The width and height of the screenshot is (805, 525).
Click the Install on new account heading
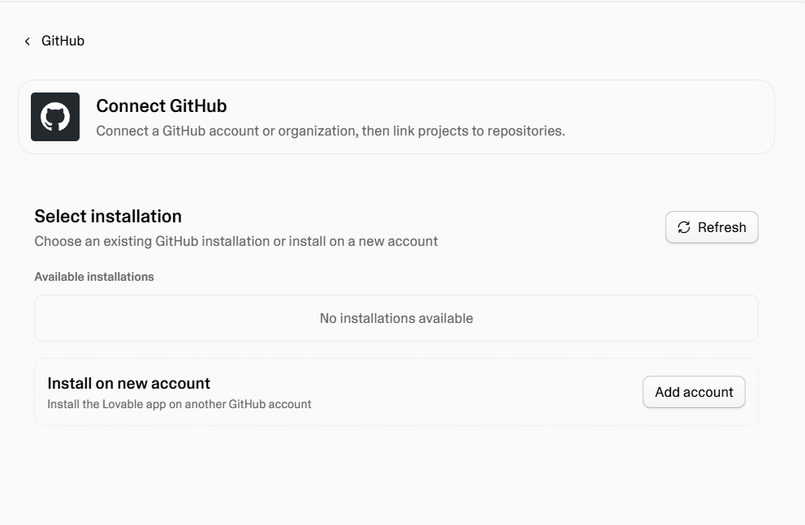click(128, 384)
